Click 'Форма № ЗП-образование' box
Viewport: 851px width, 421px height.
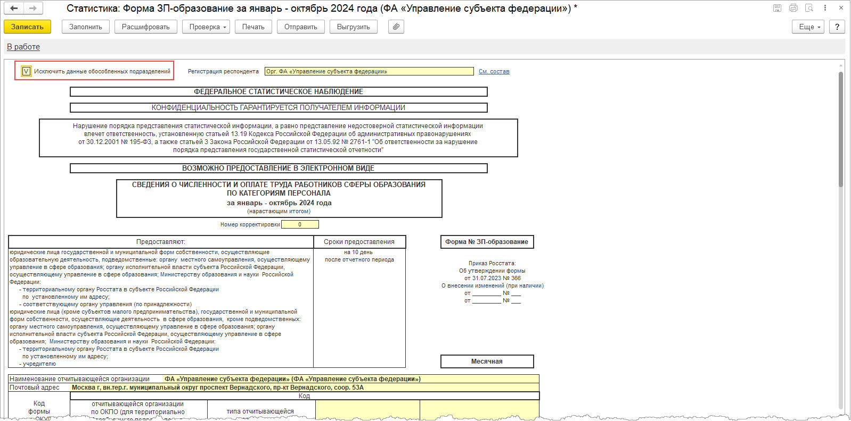pos(487,242)
